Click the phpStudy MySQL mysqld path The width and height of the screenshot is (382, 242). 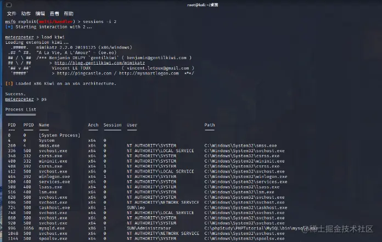tap(261, 228)
